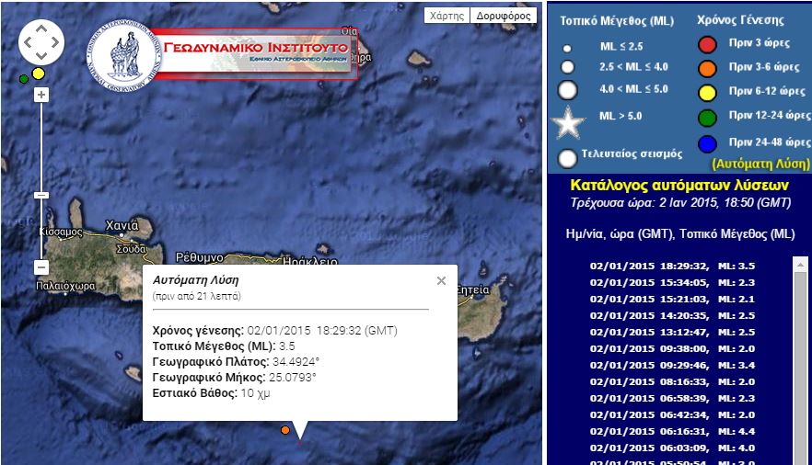Image resolution: width=812 pixels, height=465 pixels.
Task: Zoom in with the plus button
Action: coord(41,95)
